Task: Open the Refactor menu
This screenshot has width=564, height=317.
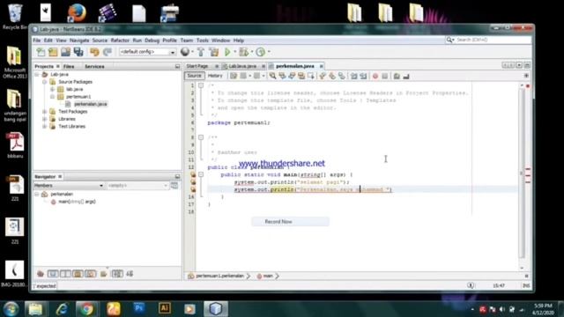Action: point(120,41)
